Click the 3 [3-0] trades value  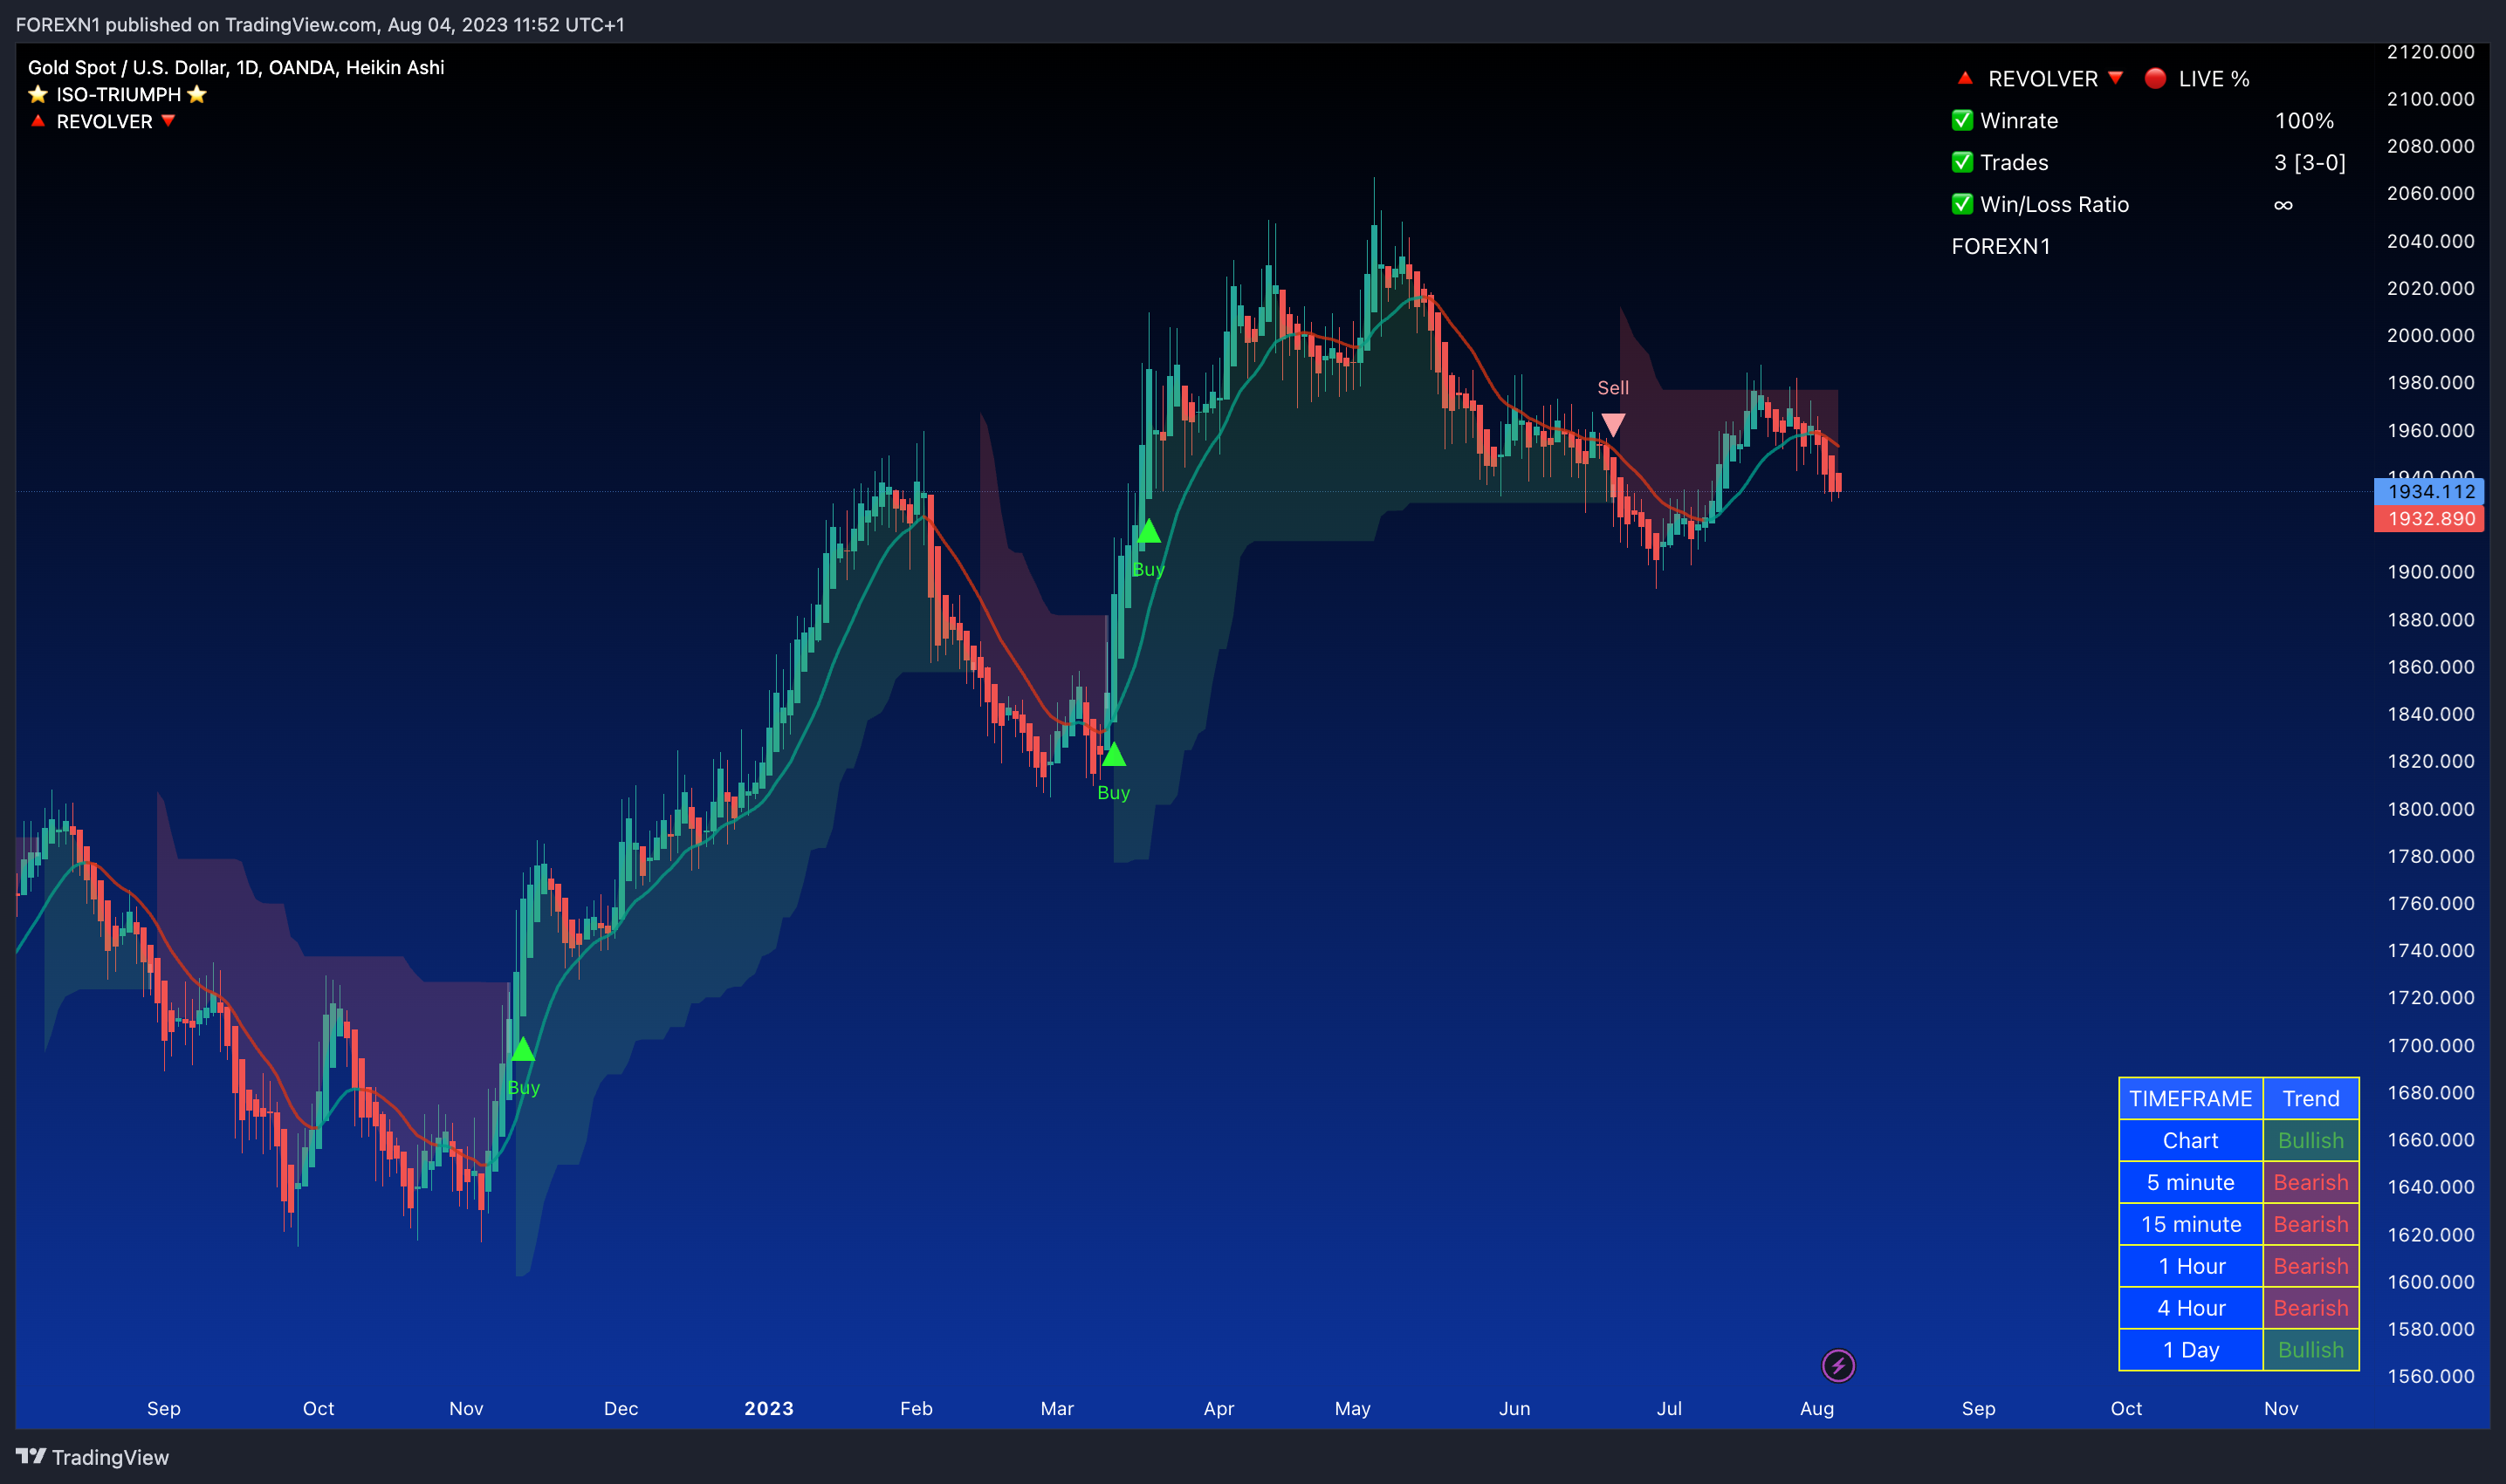point(2309,162)
